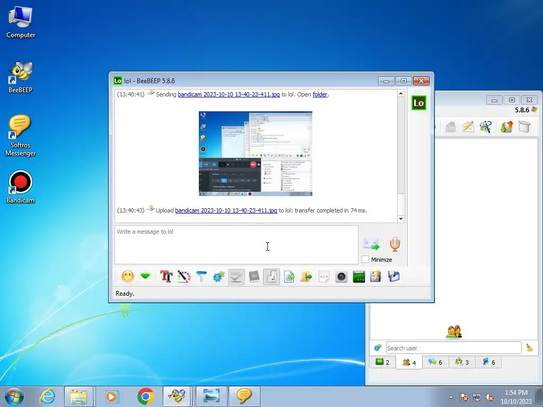543x407 pixels.
Task: Click the Lo user avatar in chat sidebar
Action: click(x=419, y=103)
